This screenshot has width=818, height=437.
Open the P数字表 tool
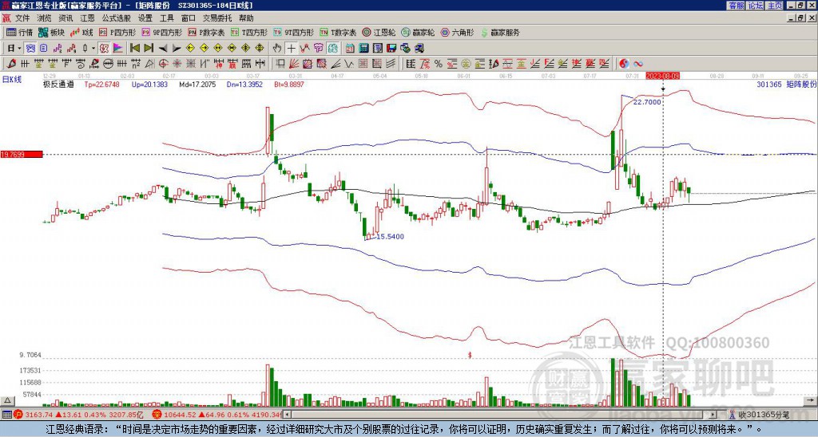(207, 32)
